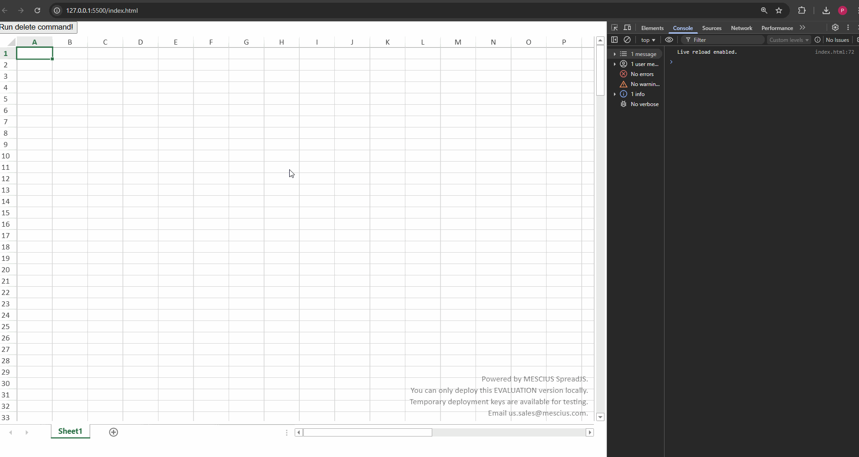View site information icon in address bar
The width and height of the screenshot is (859, 457).
pyautogui.click(x=57, y=10)
